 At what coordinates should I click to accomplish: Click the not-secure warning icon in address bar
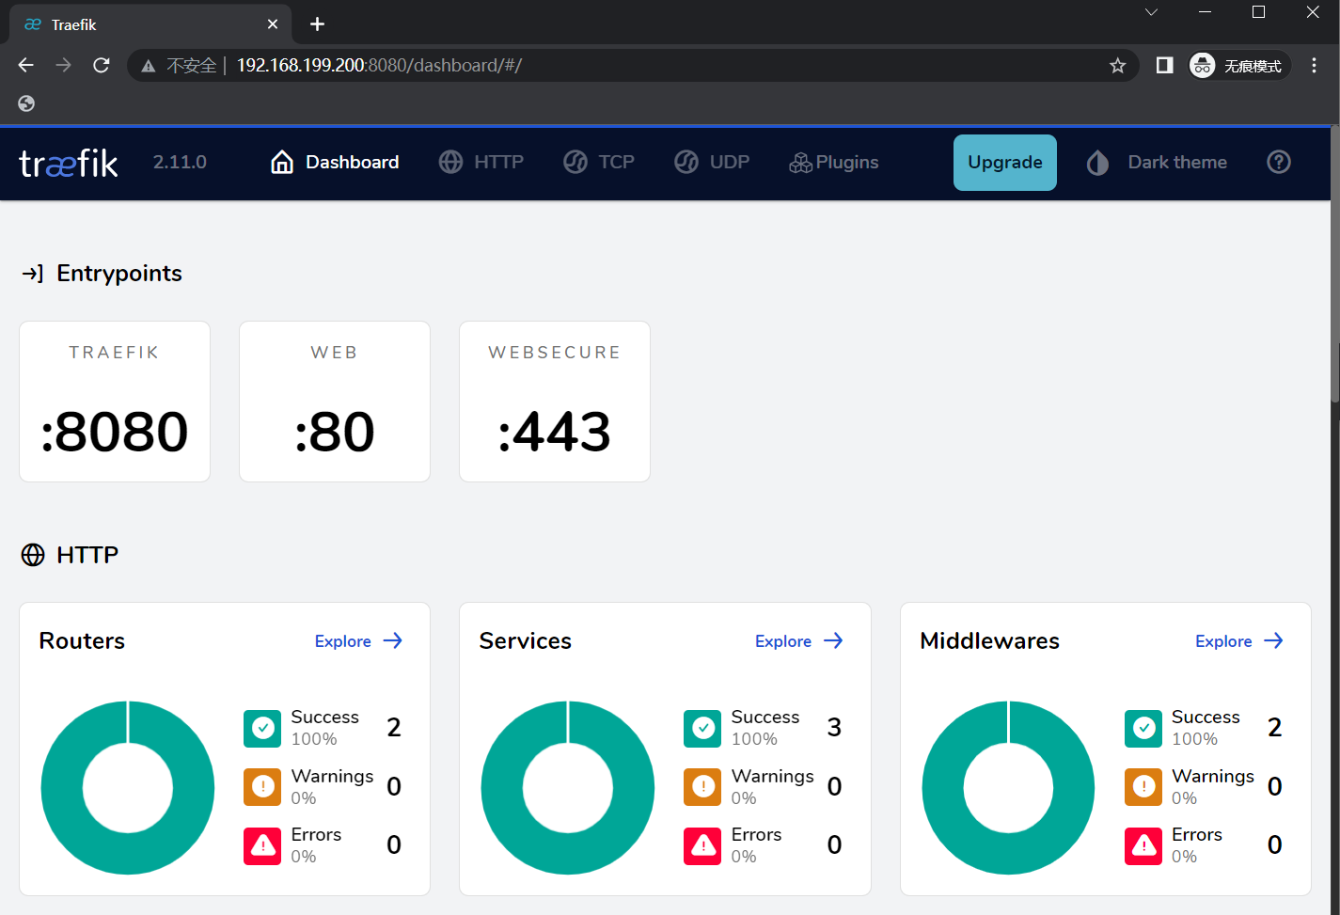point(148,66)
